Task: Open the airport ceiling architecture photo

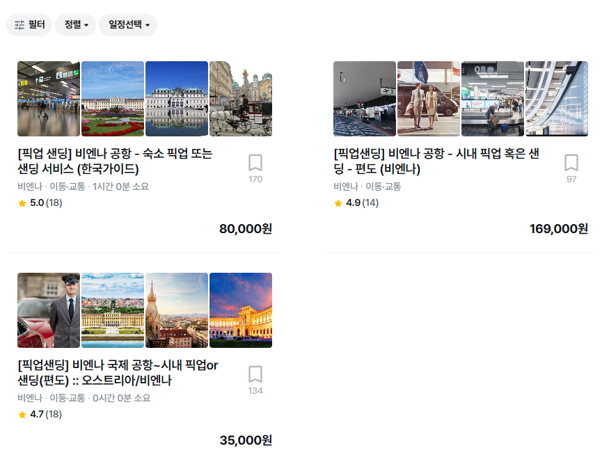Action: point(557,99)
